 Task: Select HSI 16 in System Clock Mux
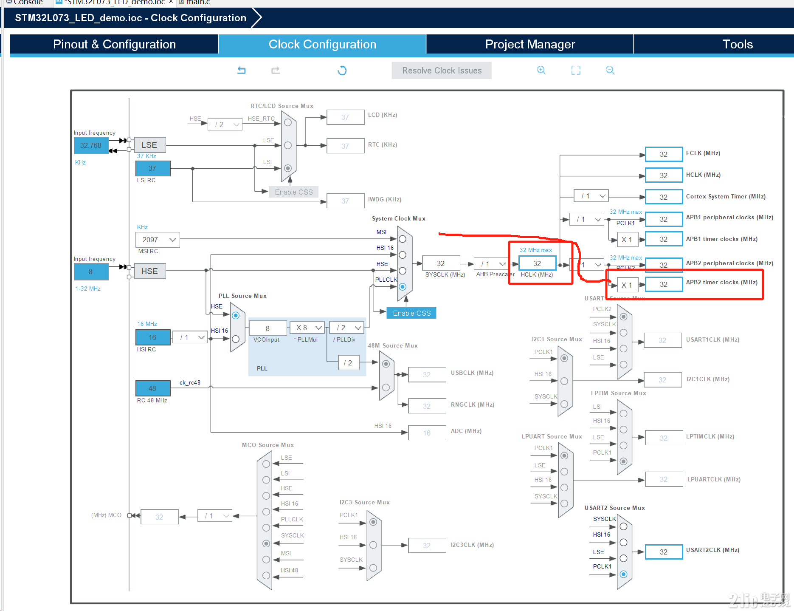(403, 255)
